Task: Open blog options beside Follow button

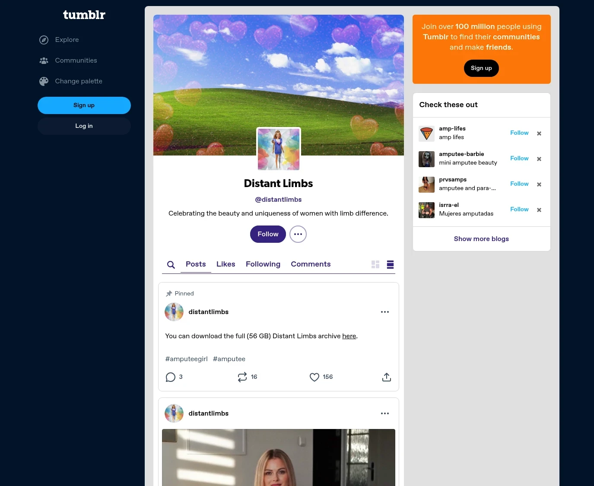Action: tap(298, 234)
